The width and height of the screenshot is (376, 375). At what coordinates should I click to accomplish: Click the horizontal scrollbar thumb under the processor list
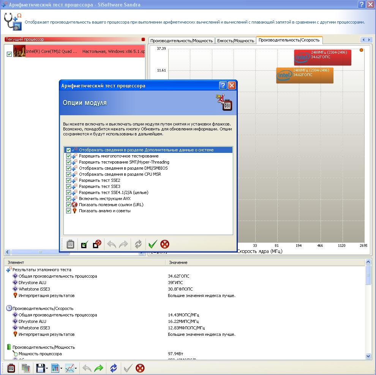click(x=40, y=252)
